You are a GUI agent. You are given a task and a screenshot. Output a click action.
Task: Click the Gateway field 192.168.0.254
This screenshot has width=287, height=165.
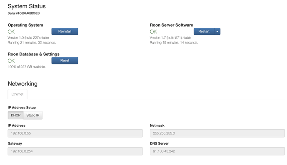tap(75, 151)
